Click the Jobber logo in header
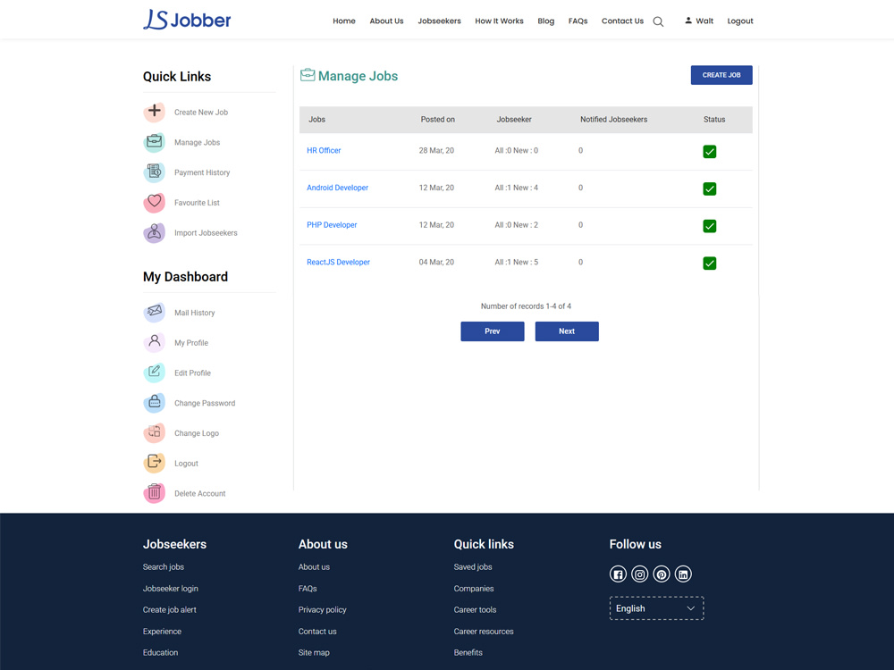Image resolution: width=894 pixels, height=670 pixels. coord(187,20)
